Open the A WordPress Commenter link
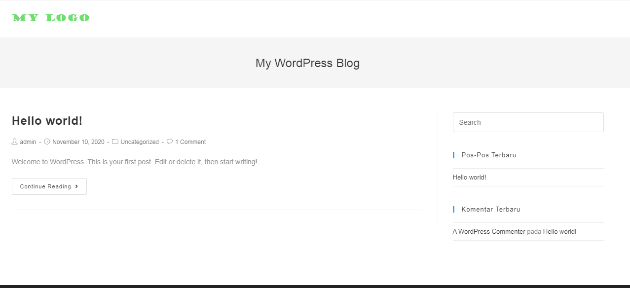This screenshot has width=630, height=288. tap(489, 231)
